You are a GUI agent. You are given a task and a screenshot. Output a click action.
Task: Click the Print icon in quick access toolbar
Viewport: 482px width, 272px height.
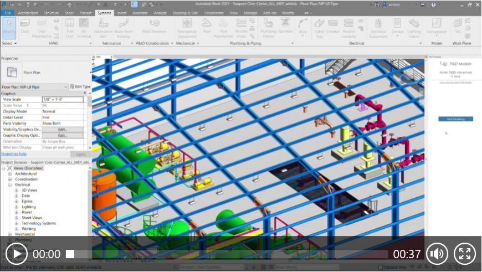(69, 4)
